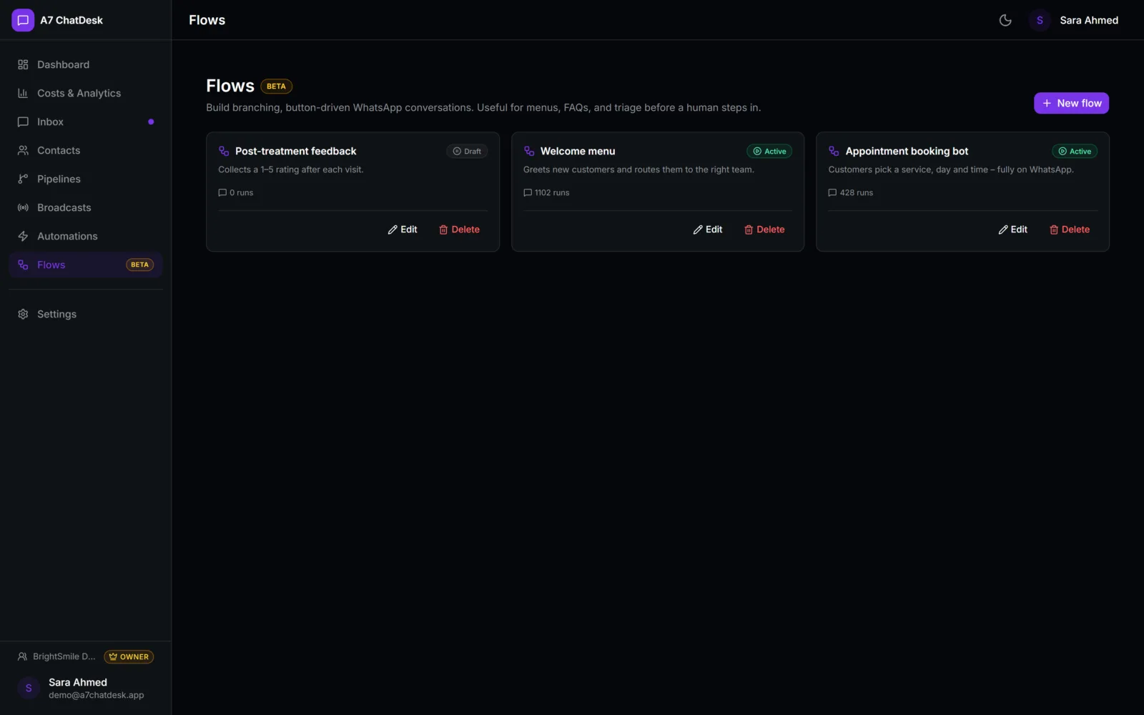
Task: Click the Pipelines branch icon
Action: [23, 179]
